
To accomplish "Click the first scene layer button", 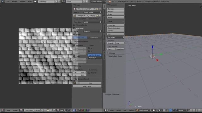I will [x=189, y=110].
